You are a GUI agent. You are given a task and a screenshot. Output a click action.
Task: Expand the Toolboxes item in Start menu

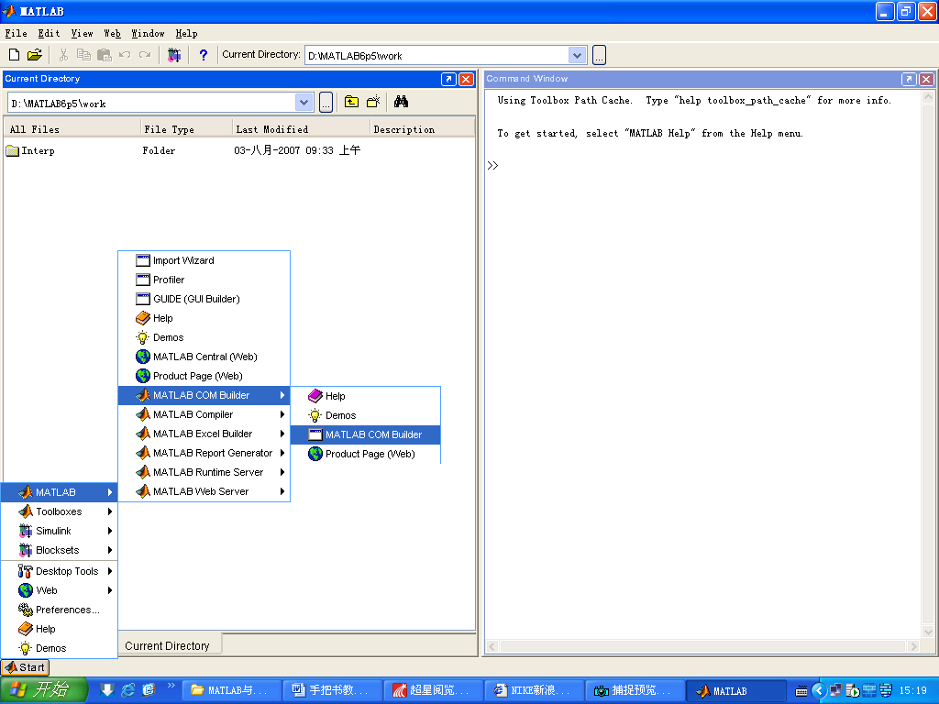point(60,511)
